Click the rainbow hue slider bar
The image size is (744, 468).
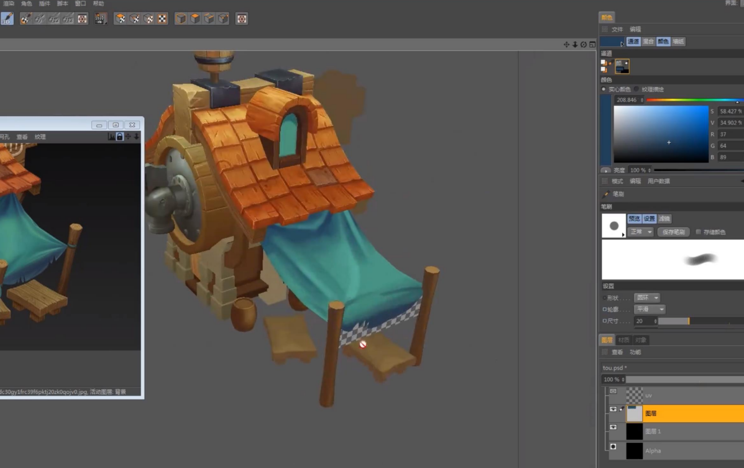[x=694, y=100]
